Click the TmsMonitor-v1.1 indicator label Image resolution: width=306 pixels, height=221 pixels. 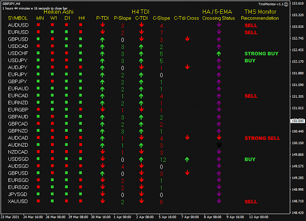[x=271, y=4]
